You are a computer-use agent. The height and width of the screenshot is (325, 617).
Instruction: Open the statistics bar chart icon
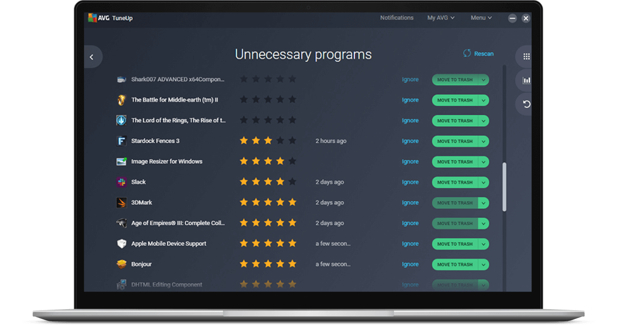[526, 80]
